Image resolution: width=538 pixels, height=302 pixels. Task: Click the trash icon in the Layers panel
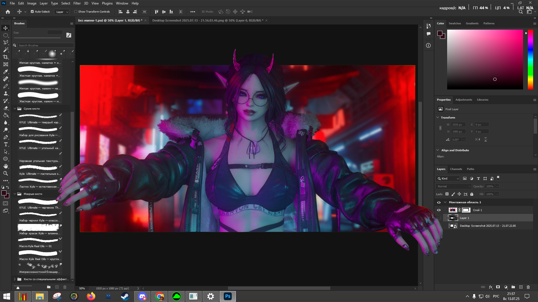[528, 287]
